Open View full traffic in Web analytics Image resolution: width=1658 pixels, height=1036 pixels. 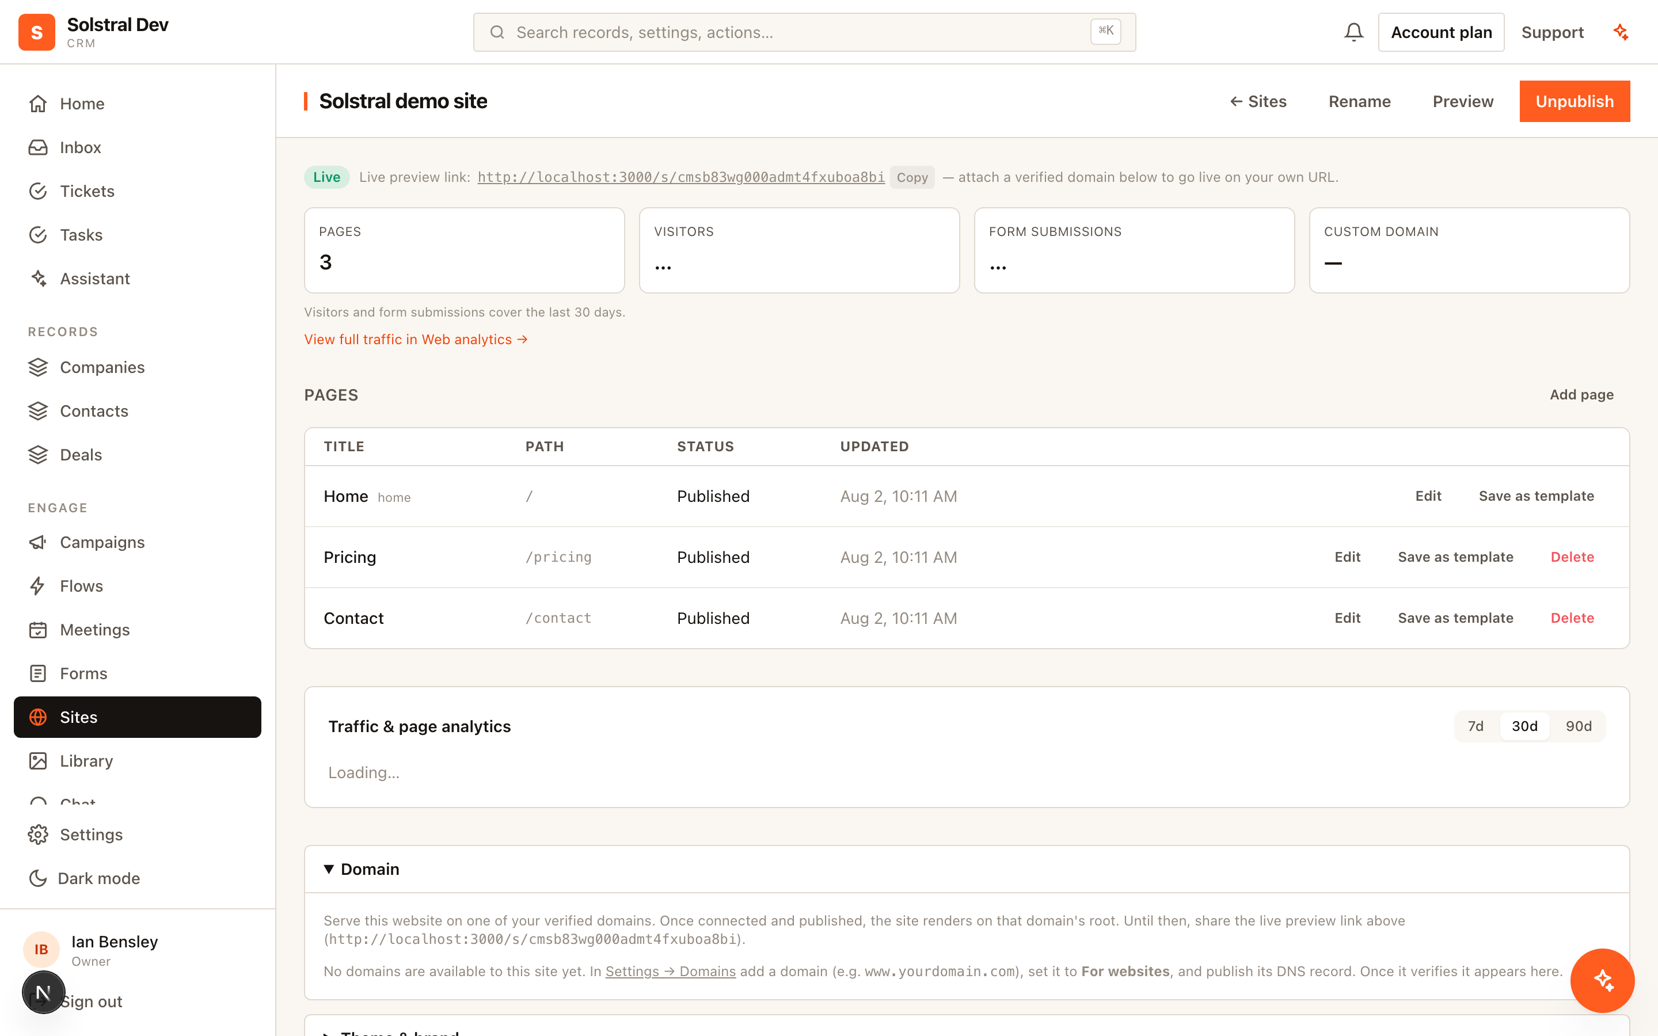click(x=416, y=340)
